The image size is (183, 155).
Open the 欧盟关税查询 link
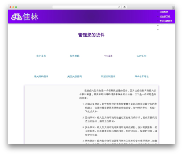pos(108,77)
